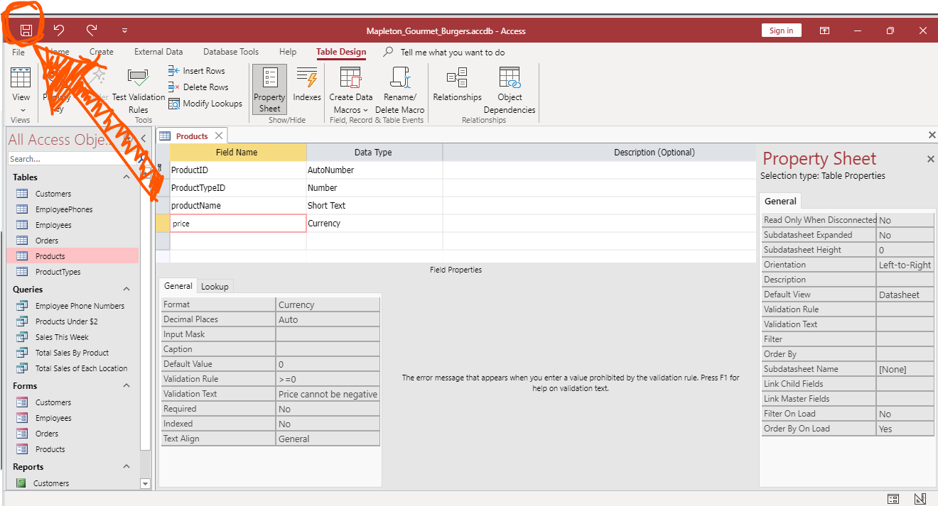Collapse the Tables group
Viewport: 938px width, 506px height.
(x=126, y=177)
